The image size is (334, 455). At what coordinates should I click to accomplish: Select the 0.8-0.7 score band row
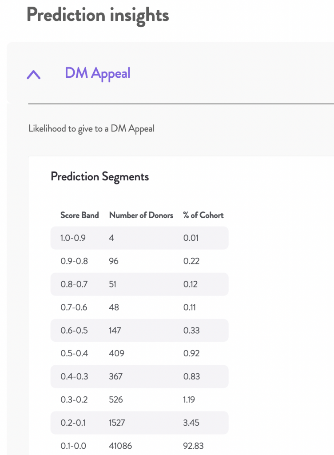[139, 284]
